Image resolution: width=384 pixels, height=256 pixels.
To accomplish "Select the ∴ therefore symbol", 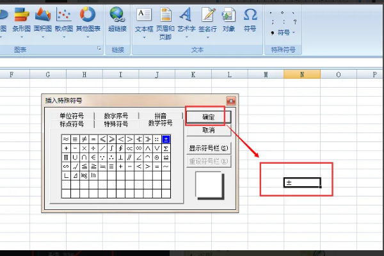I will tap(111, 157).
